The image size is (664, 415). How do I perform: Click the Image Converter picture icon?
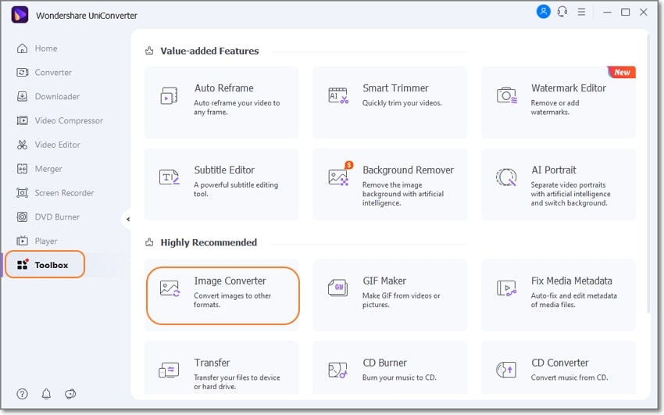click(x=170, y=288)
